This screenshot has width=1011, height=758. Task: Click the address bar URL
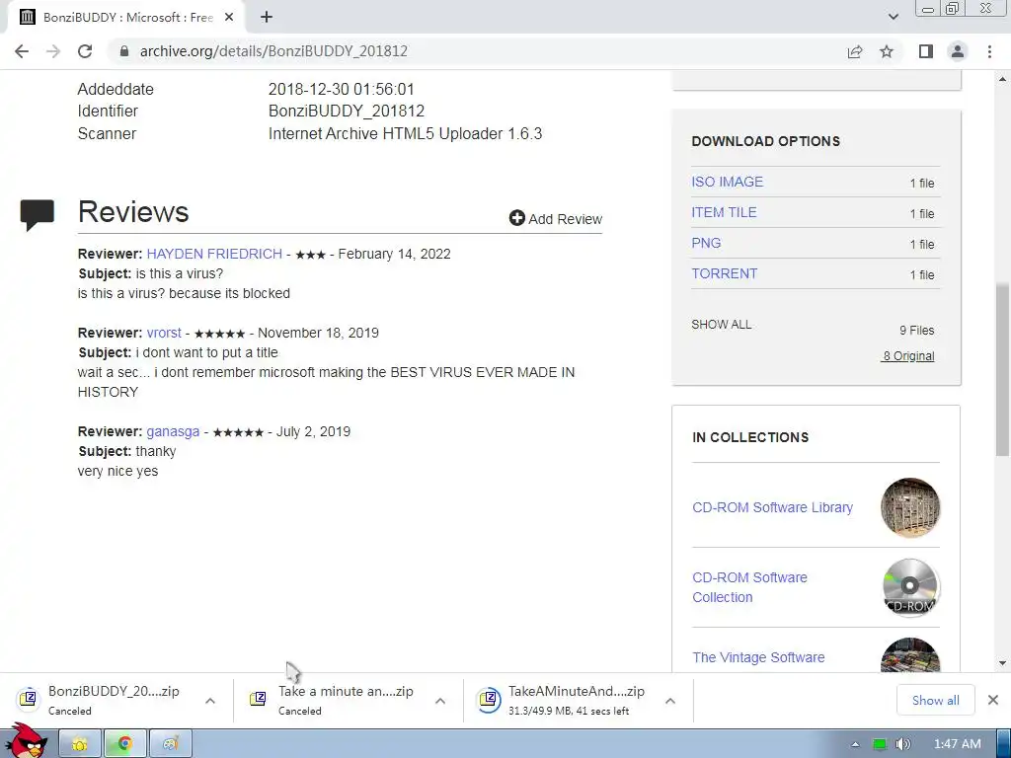point(273,51)
